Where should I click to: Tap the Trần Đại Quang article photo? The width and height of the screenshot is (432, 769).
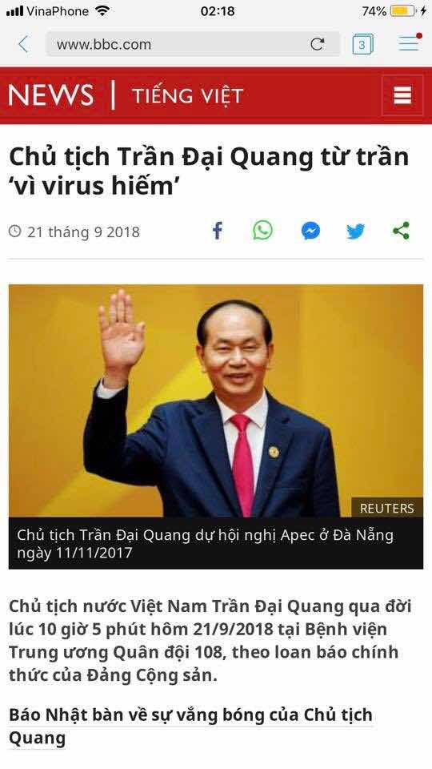point(216,401)
